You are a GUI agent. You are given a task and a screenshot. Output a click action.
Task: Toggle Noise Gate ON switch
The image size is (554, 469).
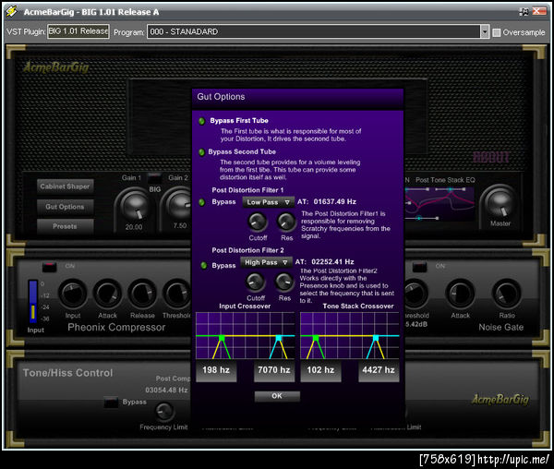click(x=419, y=266)
